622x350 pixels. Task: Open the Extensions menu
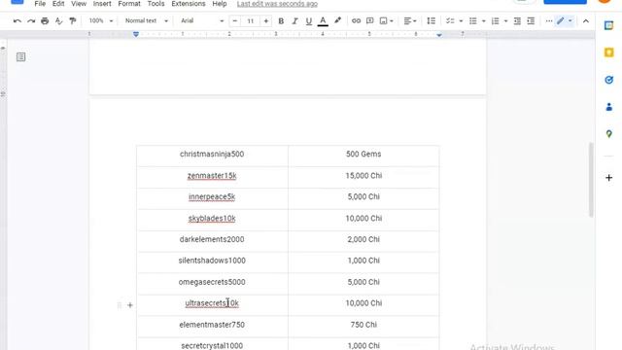click(189, 4)
